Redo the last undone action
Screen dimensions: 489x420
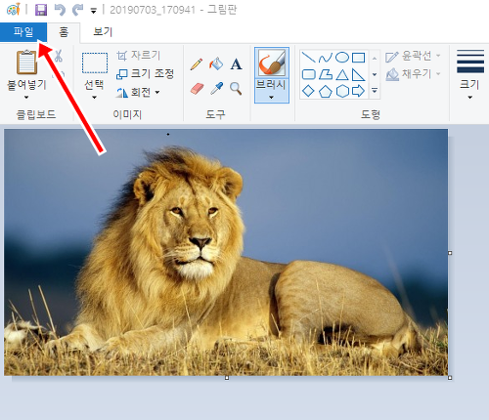(77, 10)
